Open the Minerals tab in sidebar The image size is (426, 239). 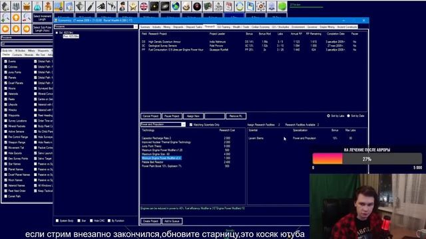29,54
